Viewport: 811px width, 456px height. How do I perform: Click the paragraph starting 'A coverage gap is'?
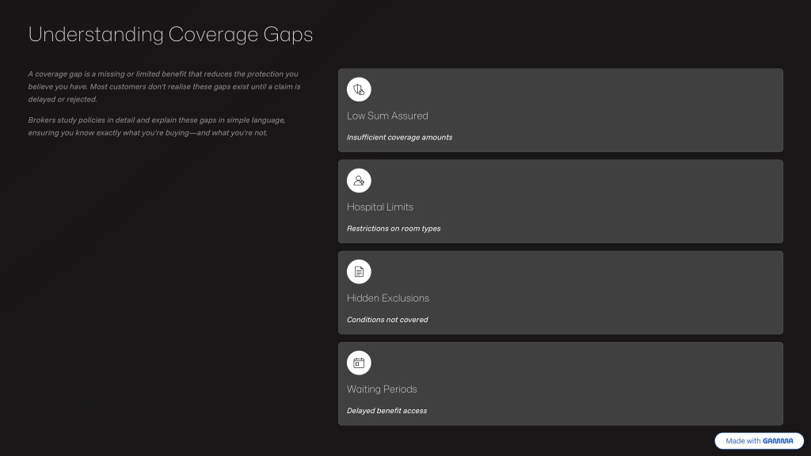pyautogui.click(x=164, y=86)
